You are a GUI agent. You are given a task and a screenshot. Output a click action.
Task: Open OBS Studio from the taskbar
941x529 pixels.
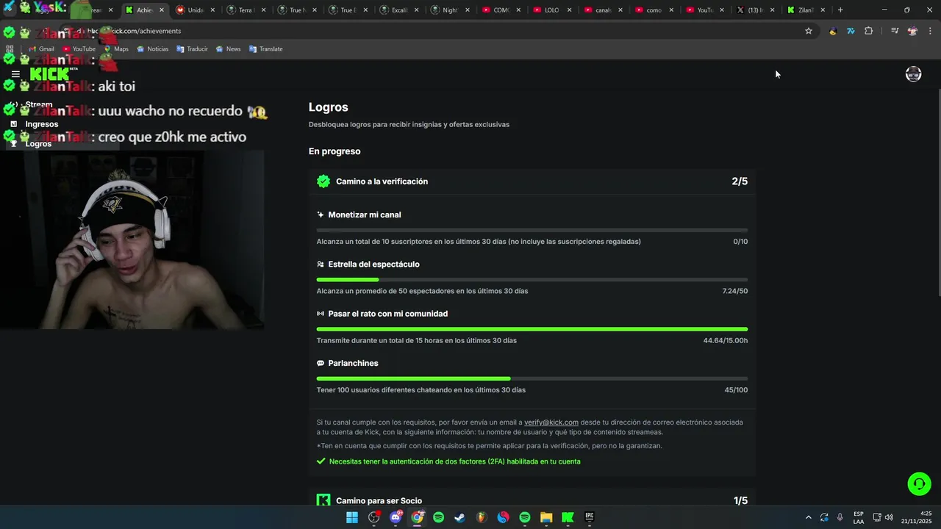click(x=374, y=517)
